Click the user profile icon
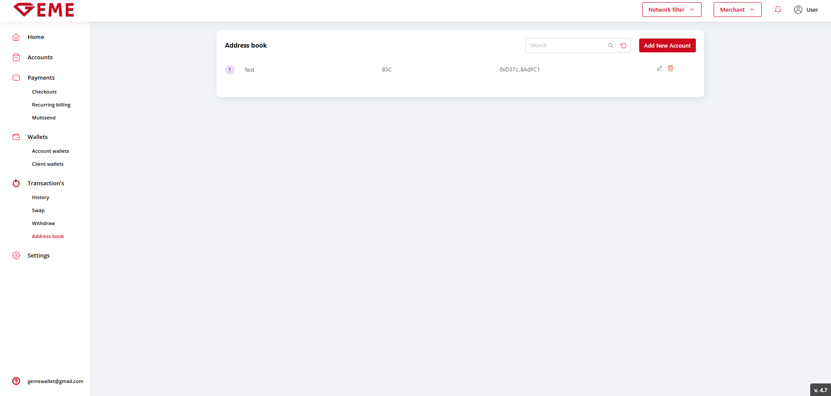831x396 pixels. click(798, 10)
